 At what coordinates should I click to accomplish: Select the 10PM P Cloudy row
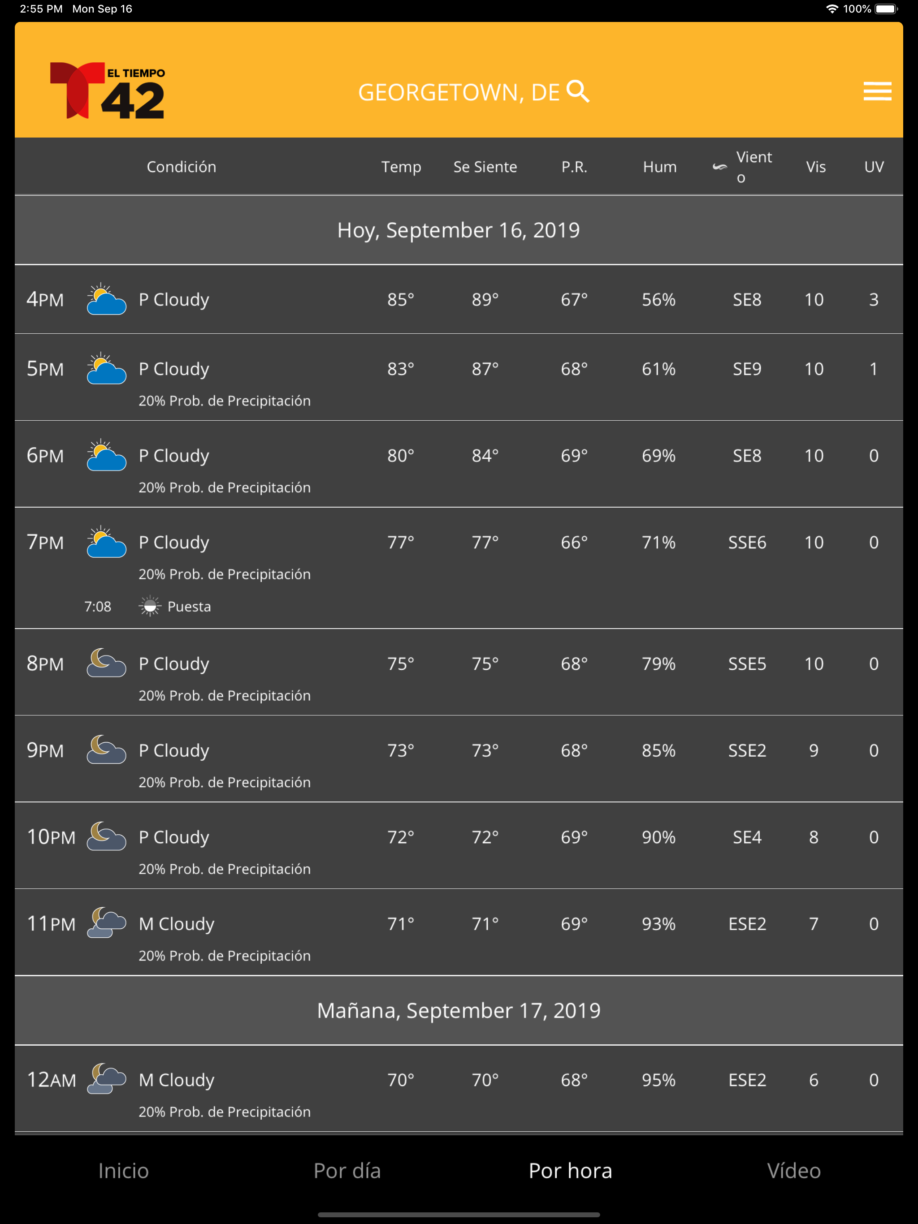click(x=459, y=845)
